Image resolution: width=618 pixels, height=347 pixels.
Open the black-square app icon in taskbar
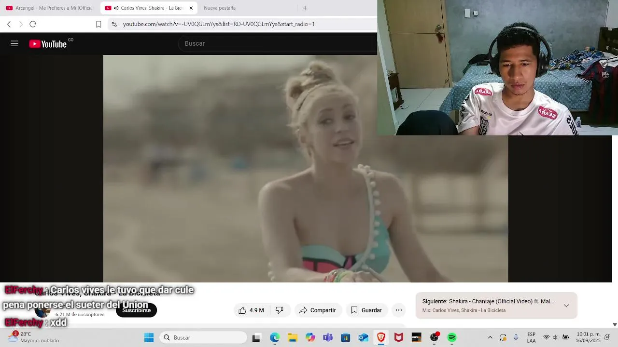click(x=416, y=337)
